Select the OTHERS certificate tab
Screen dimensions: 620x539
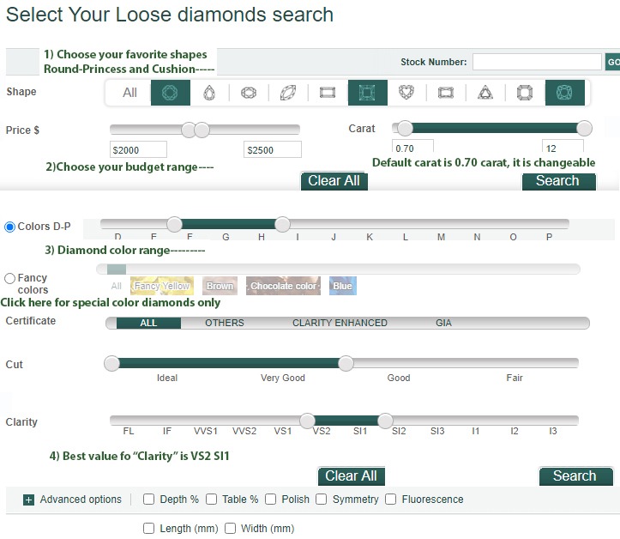(x=225, y=323)
